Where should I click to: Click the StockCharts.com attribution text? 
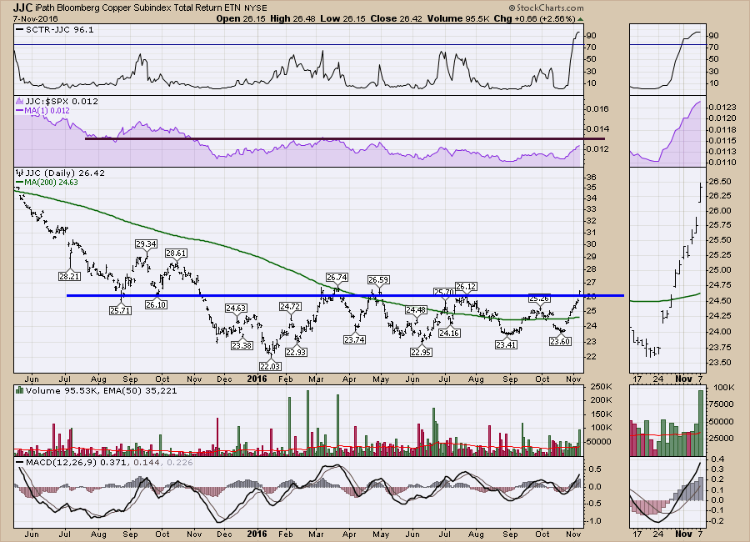point(546,8)
